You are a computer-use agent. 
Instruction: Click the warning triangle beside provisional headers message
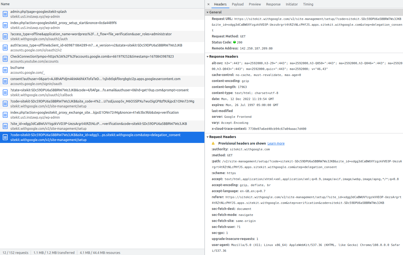point(213,143)
